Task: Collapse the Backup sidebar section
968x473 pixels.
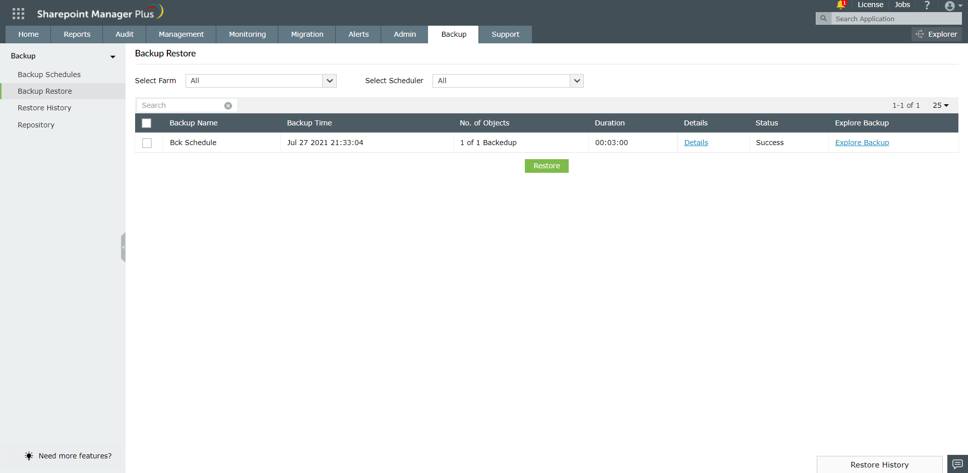Action: pyautogui.click(x=112, y=56)
